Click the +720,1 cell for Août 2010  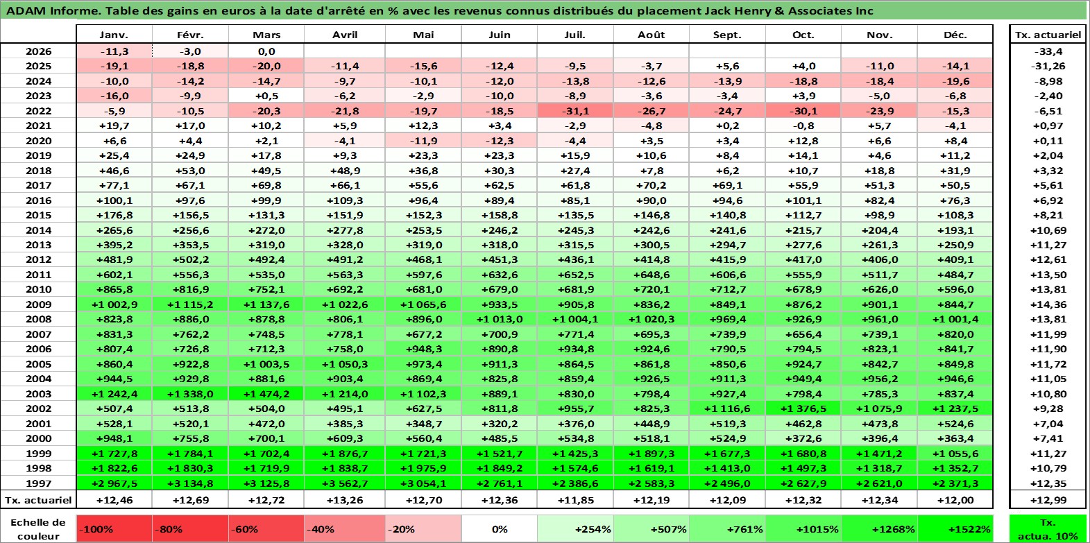[x=652, y=289]
